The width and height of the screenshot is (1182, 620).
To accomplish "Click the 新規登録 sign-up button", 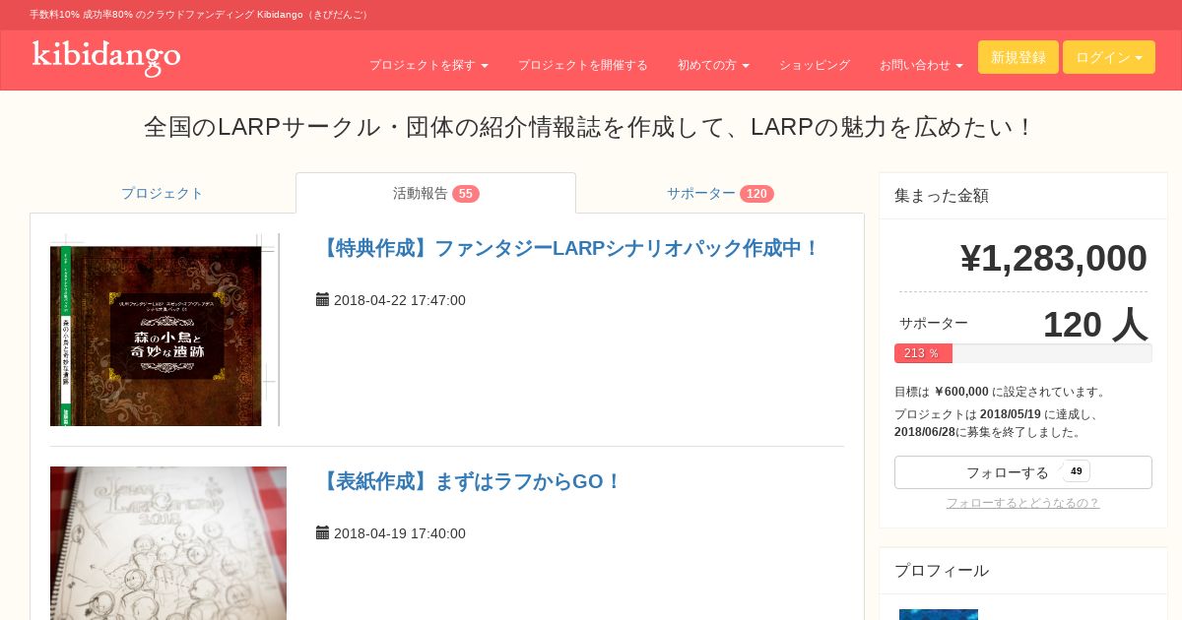I will pyautogui.click(x=1018, y=57).
